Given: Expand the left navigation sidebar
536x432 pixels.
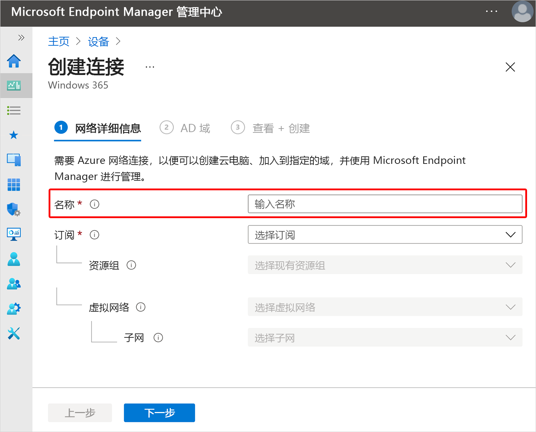Looking at the screenshot, I should [21, 37].
